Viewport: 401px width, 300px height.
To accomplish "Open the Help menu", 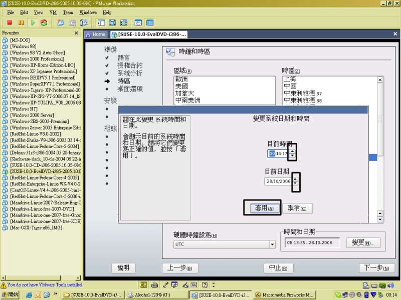I will 107,12.
